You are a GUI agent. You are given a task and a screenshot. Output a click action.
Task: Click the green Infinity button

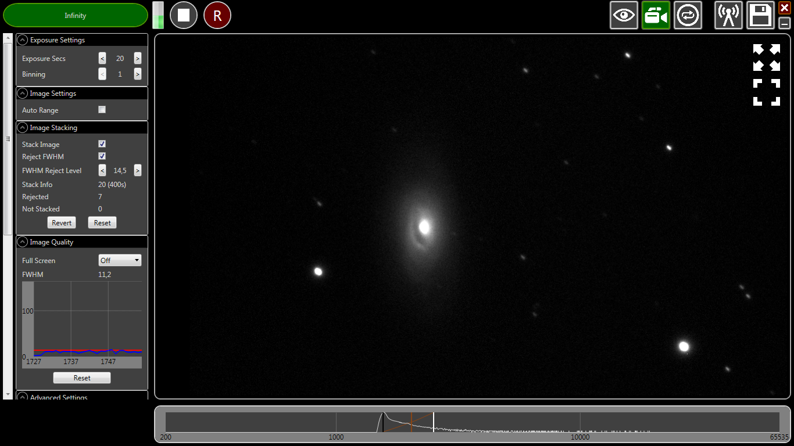click(x=76, y=15)
